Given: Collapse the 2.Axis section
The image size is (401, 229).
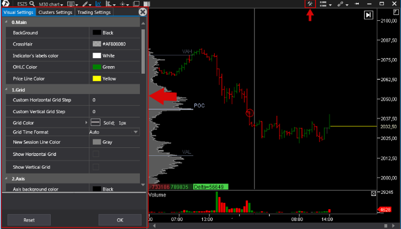Looking at the screenshot, I should tap(6, 179).
